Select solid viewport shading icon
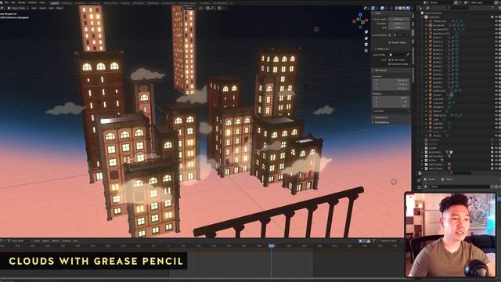This screenshot has height=282, width=501. point(400,8)
